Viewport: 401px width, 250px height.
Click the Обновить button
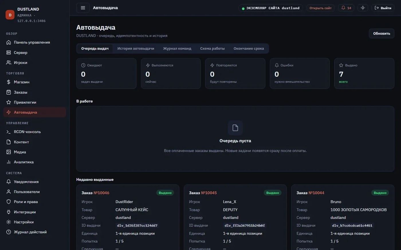(x=382, y=33)
